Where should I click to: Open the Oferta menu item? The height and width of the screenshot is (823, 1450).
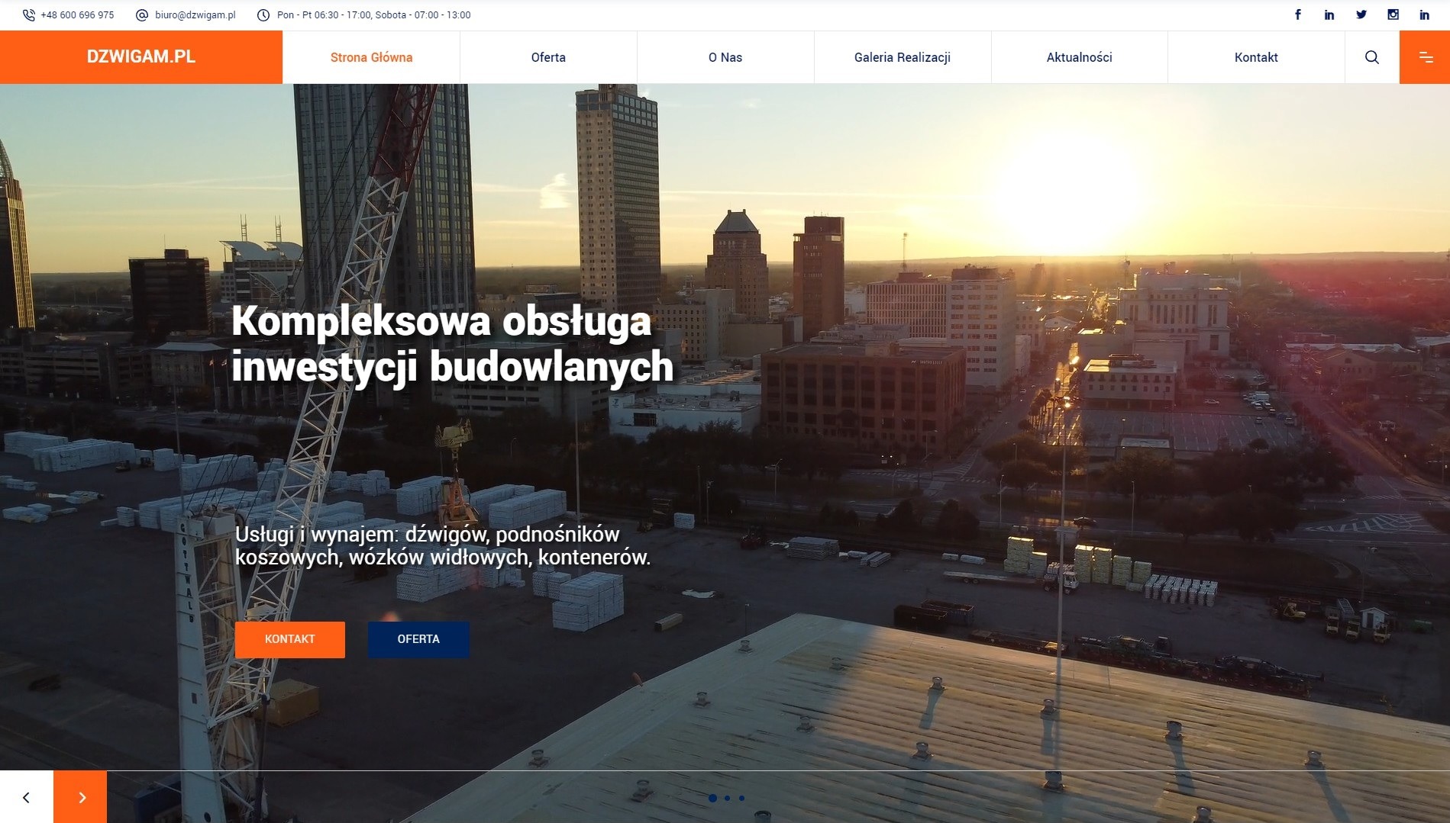[547, 56]
